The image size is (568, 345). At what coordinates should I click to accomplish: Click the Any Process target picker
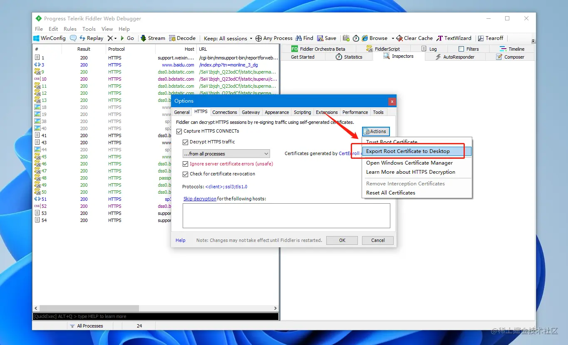274,38
